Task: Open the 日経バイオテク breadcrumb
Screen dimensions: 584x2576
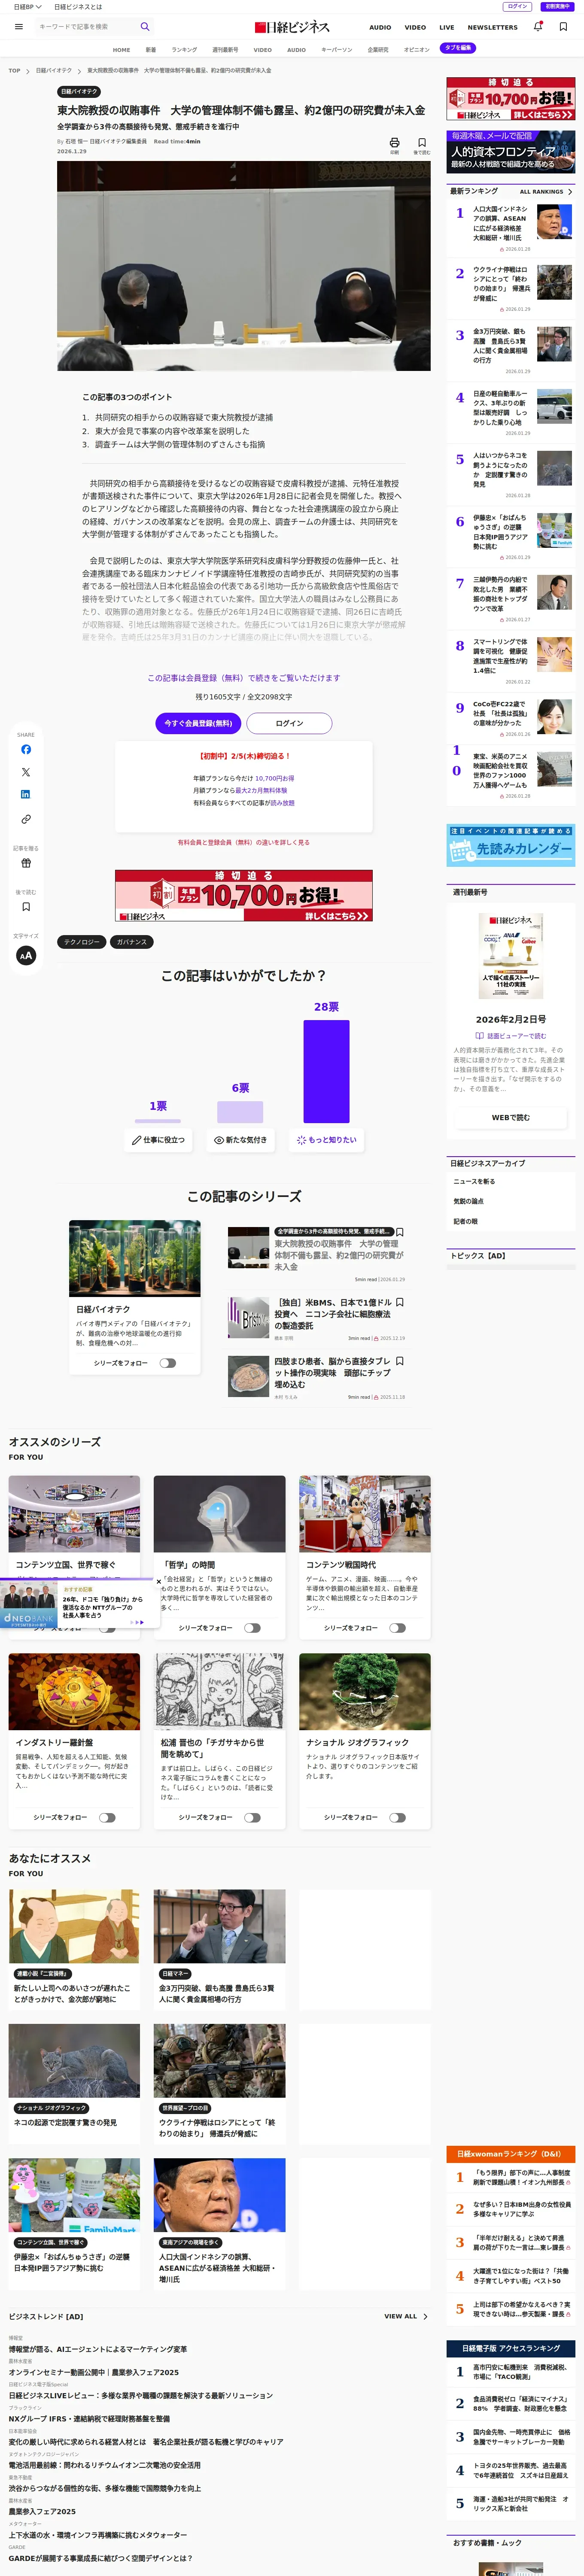Action: coord(54,71)
